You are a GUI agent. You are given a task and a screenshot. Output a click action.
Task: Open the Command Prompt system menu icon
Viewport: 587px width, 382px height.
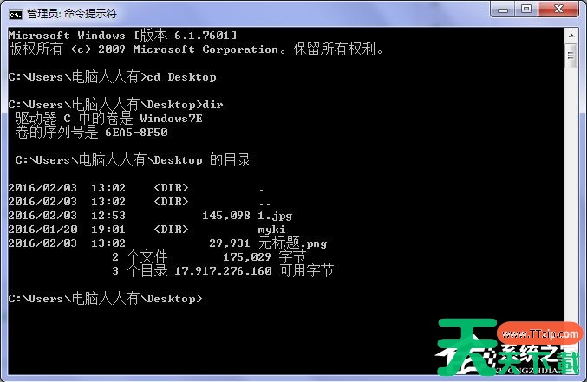pyautogui.click(x=16, y=15)
